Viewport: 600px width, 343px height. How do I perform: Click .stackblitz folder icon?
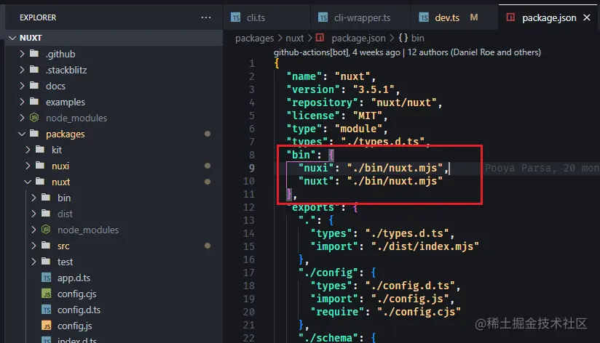pos(34,70)
